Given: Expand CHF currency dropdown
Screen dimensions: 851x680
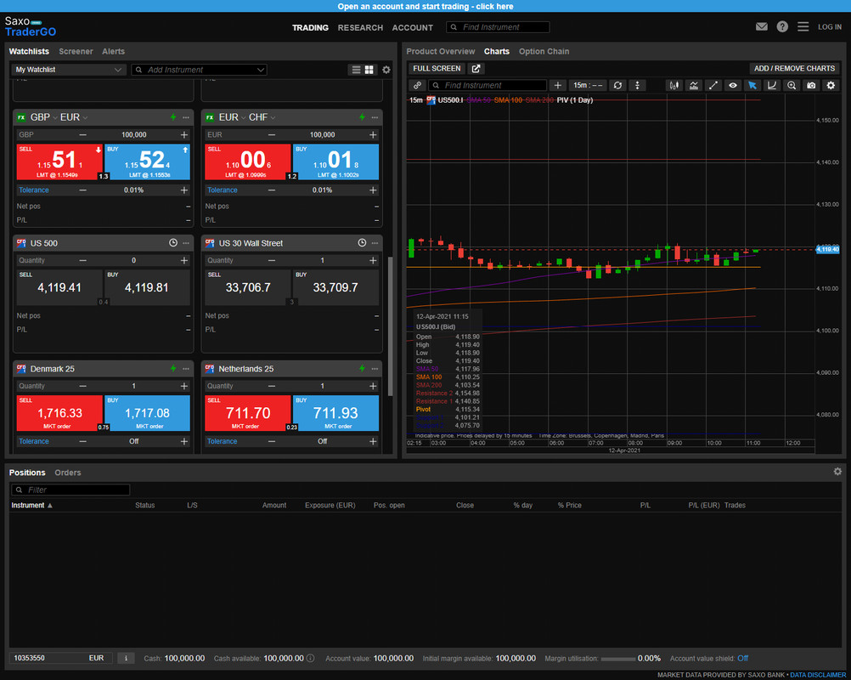Looking at the screenshot, I should click(273, 118).
